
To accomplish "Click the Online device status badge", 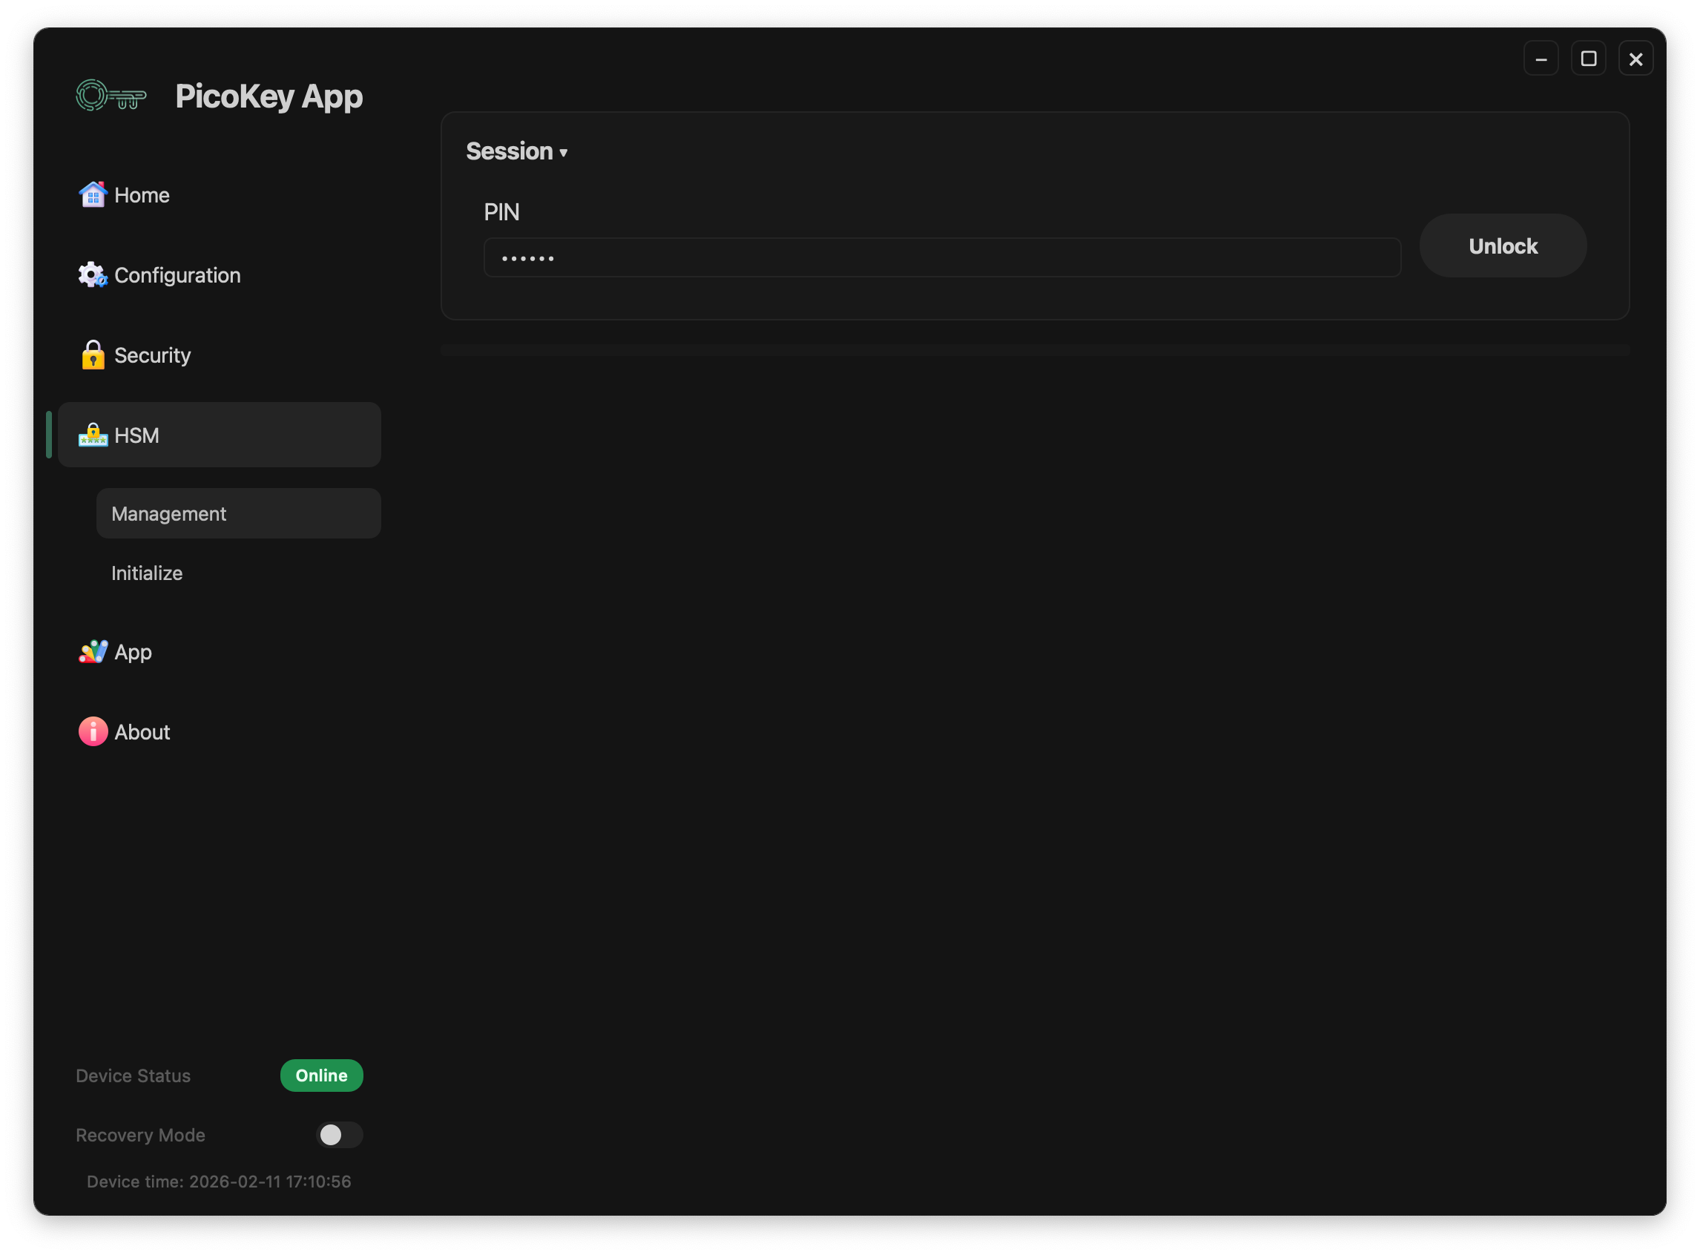I will pyautogui.click(x=321, y=1076).
